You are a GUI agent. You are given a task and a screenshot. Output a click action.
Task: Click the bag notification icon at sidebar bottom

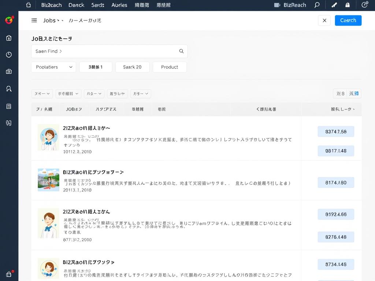(x=9, y=274)
